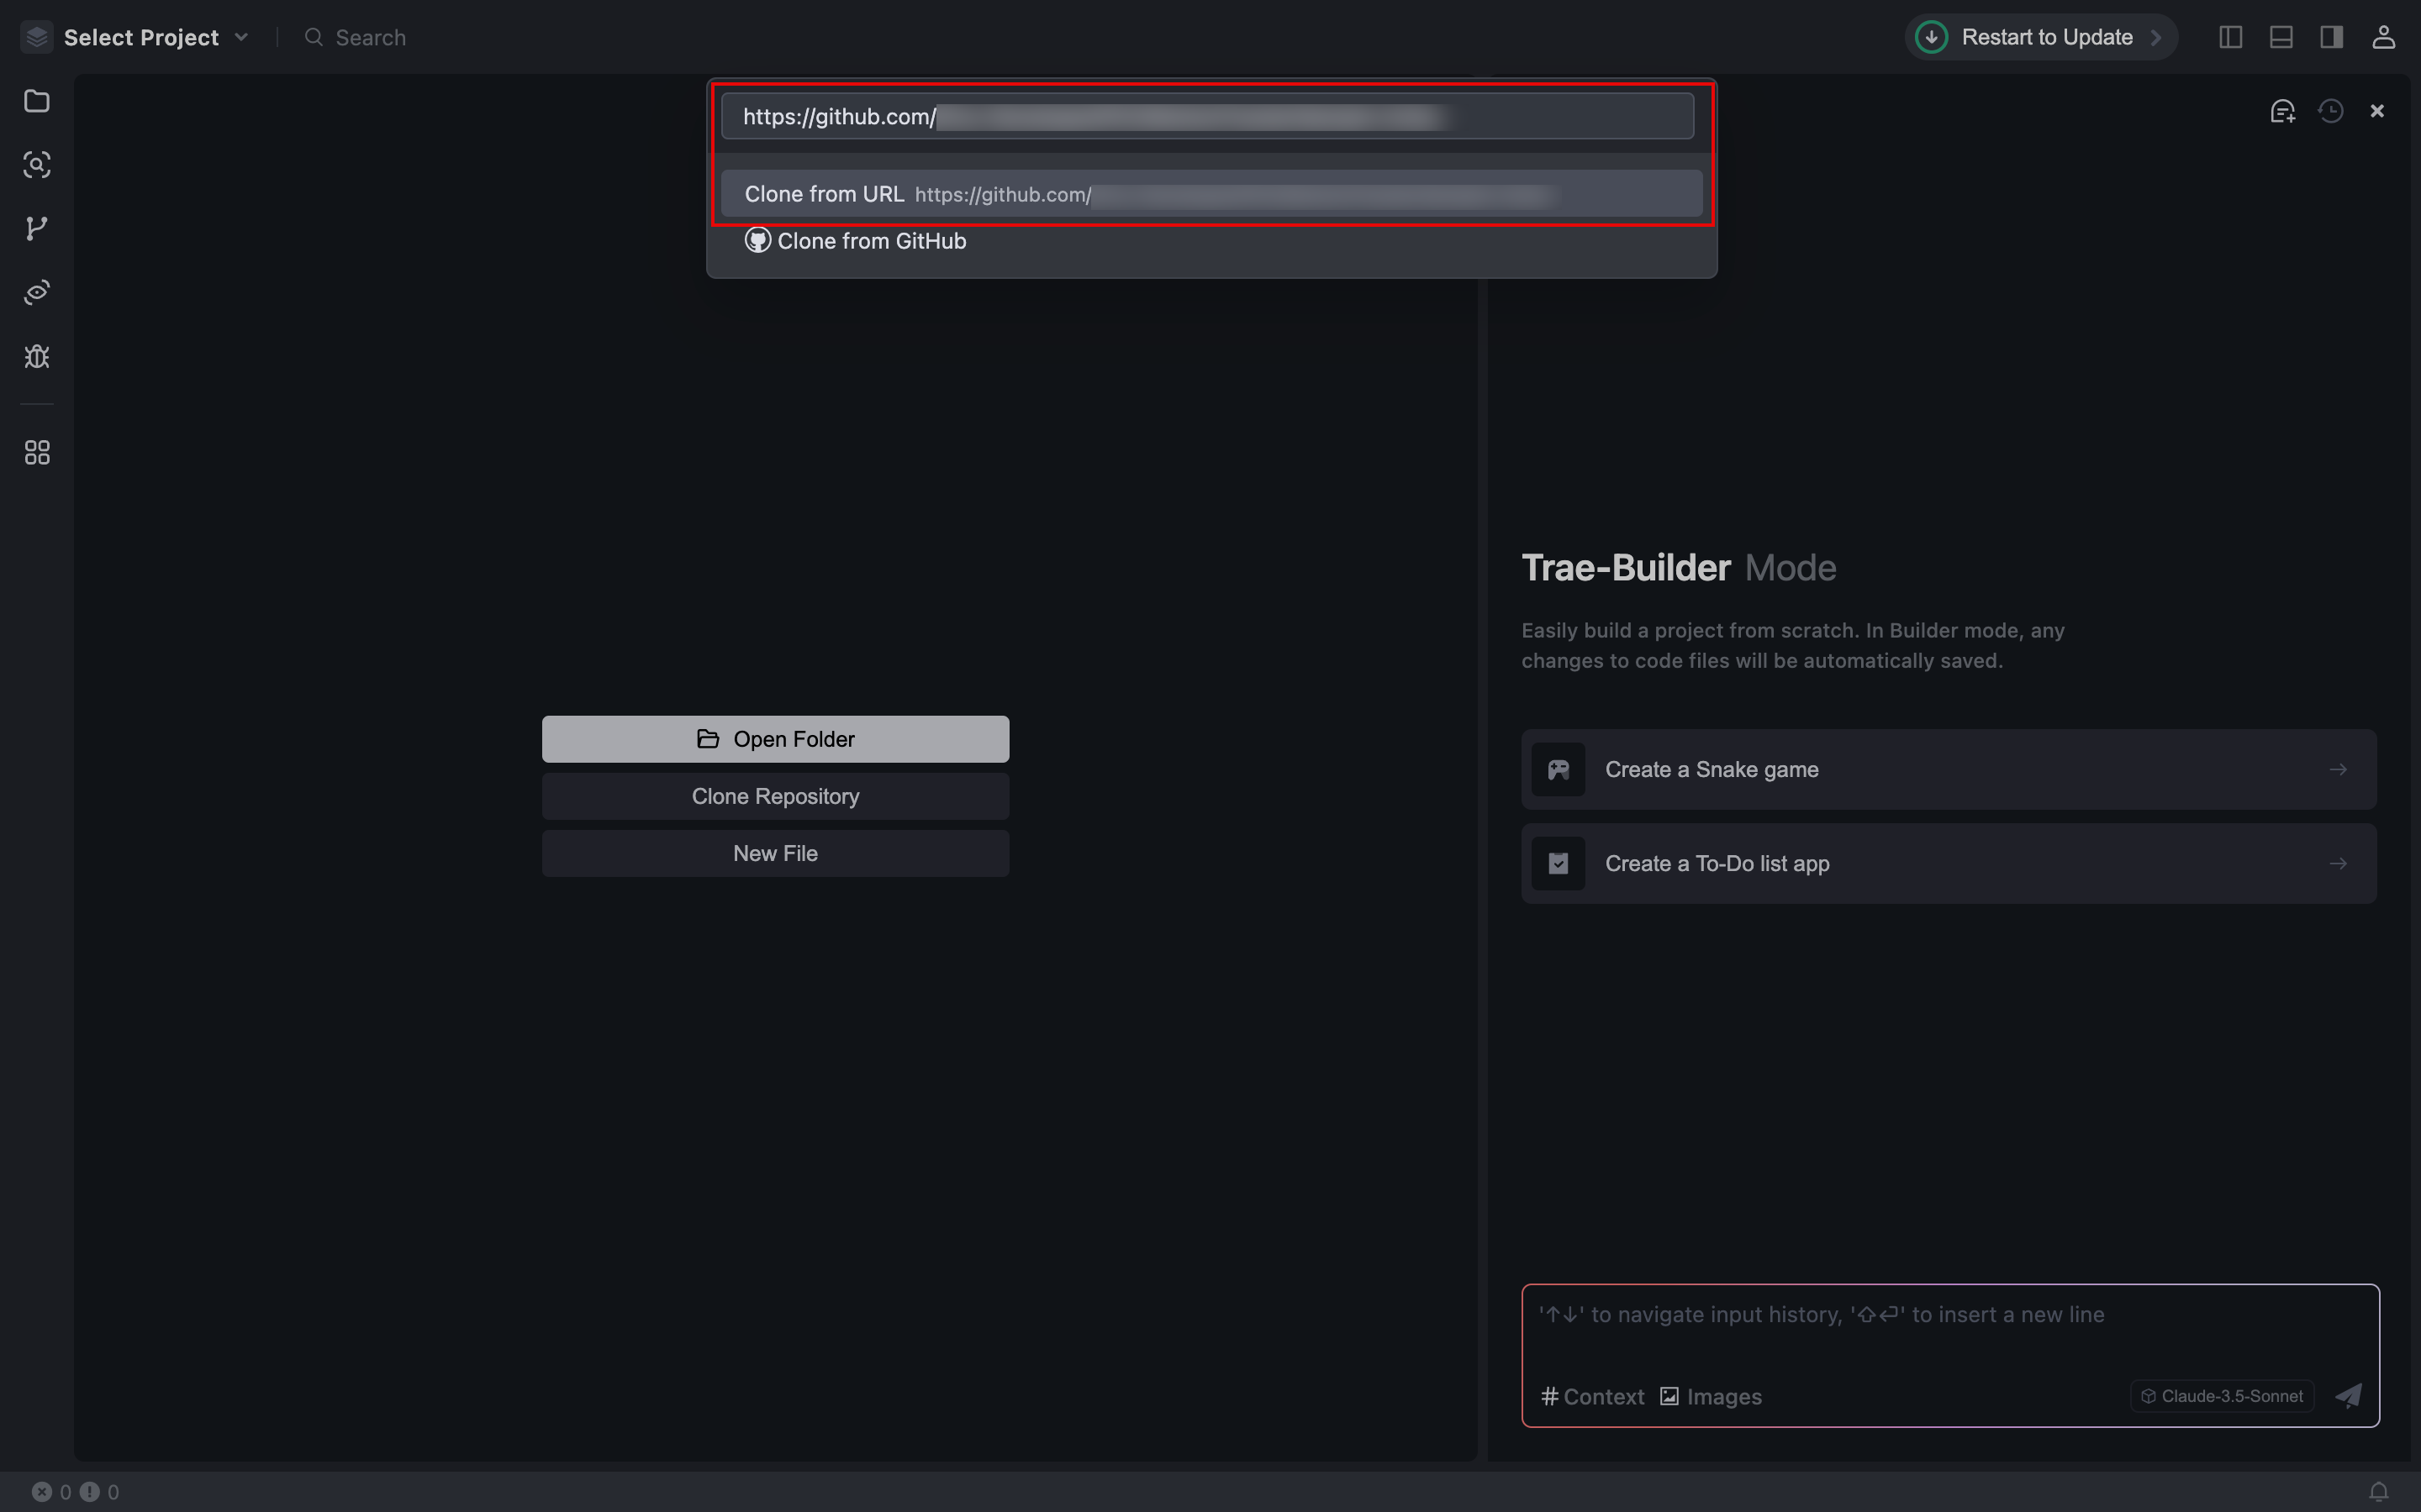Screen dimensions: 2421x1512
Task: Toggle the left sidebar layout
Action: point(2230,37)
